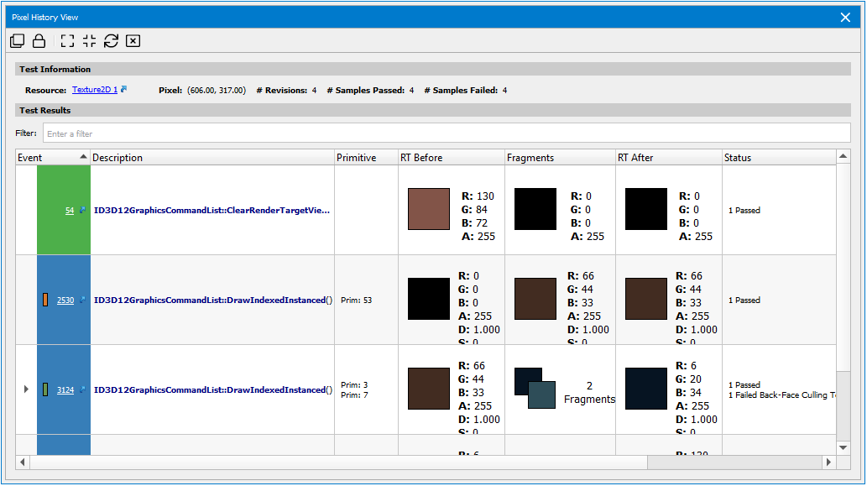Open the Texture2D 1 resource link
This screenshot has height=486, width=867.
(x=94, y=90)
